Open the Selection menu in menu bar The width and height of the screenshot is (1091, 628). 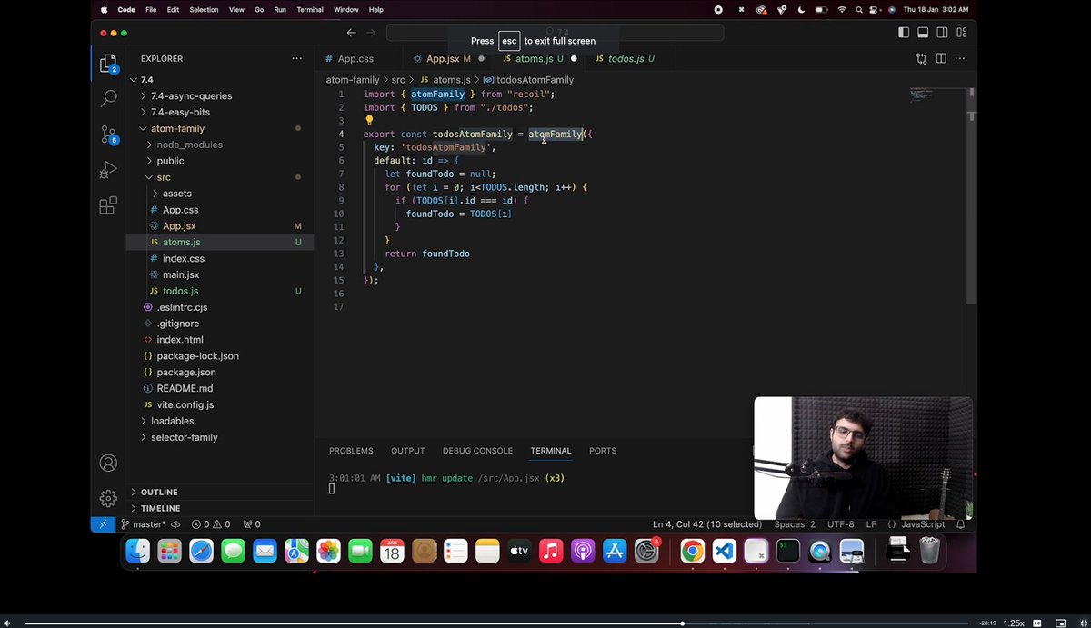[x=204, y=9]
